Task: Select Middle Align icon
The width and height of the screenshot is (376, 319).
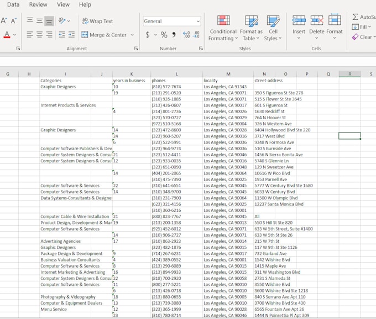Action: point(40,20)
